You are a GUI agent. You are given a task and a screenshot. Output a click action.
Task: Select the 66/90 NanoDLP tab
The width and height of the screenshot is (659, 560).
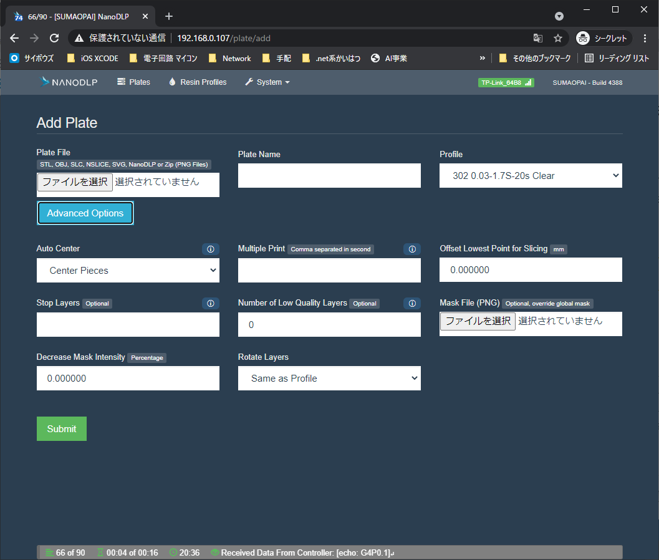point(79,16)
